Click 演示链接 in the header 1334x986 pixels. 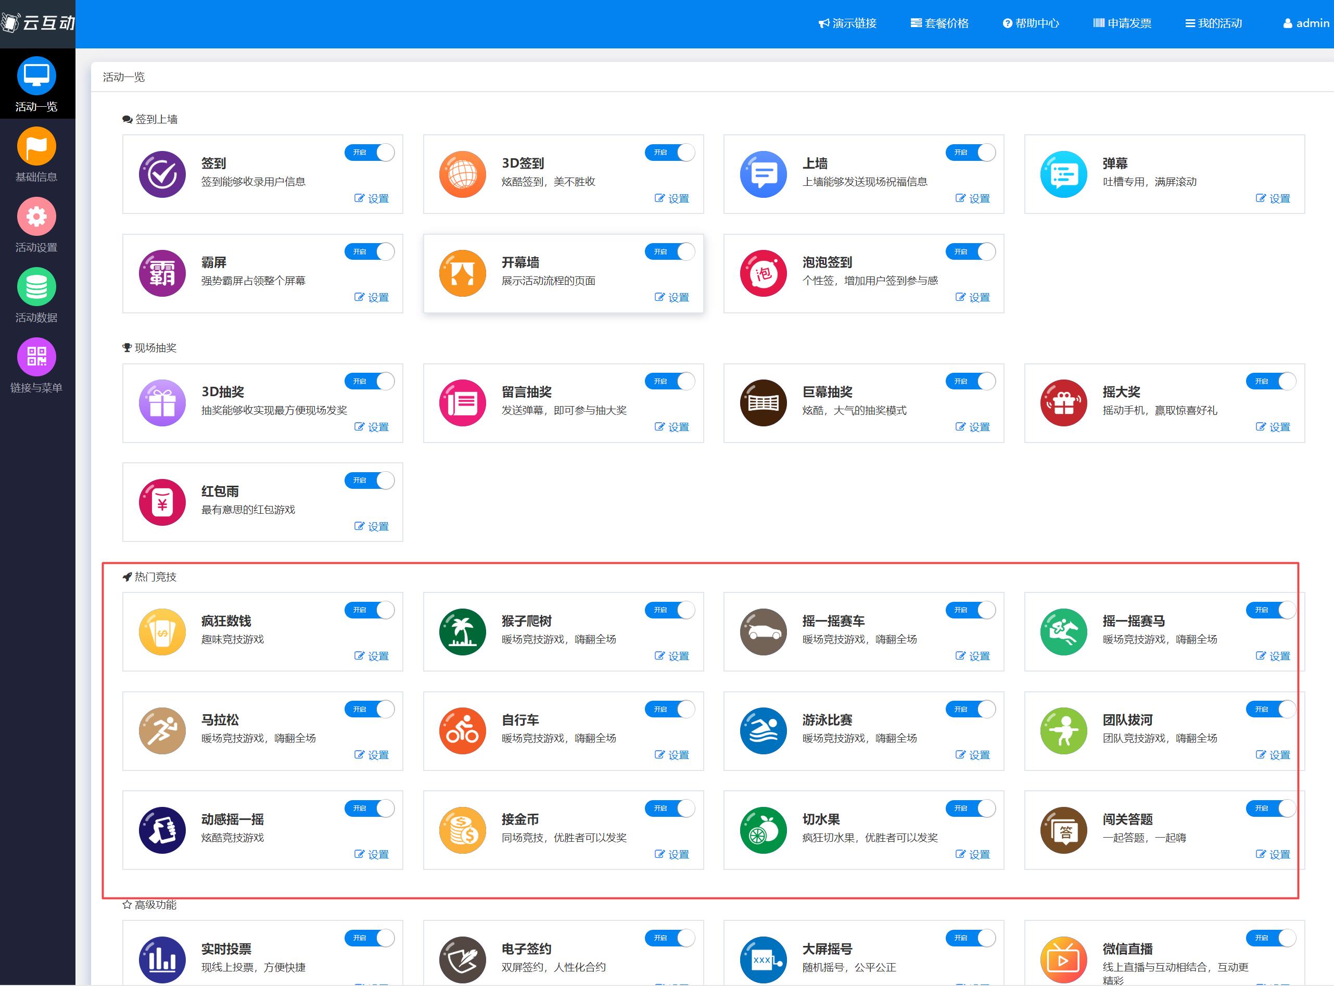(847, 23)
